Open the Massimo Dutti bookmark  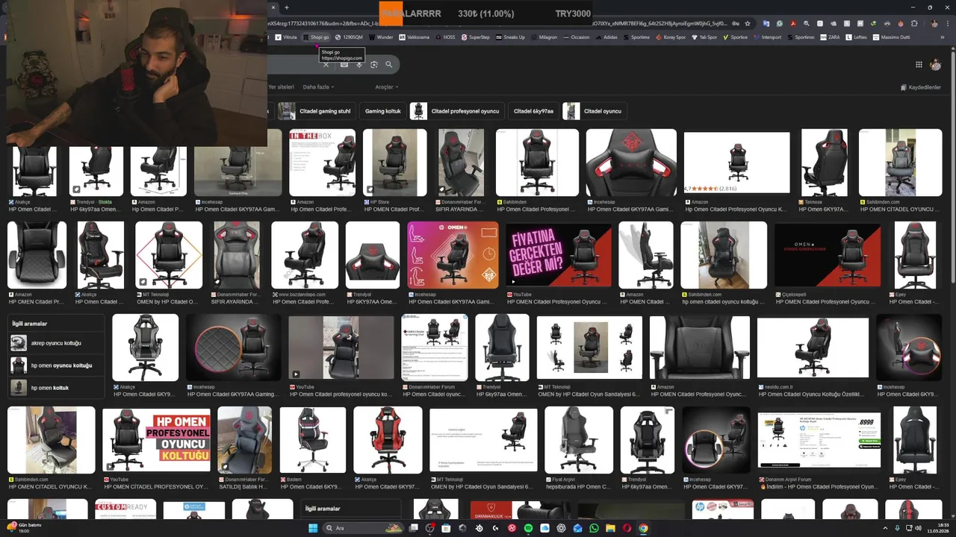click(892, 37)
